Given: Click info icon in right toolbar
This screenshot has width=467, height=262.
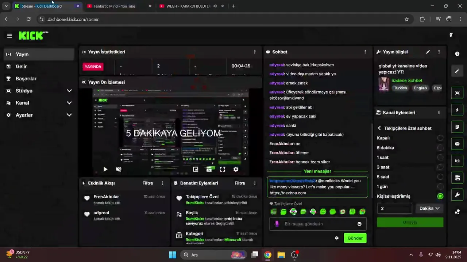Looking at the screenshot, I should click(457, 54).
